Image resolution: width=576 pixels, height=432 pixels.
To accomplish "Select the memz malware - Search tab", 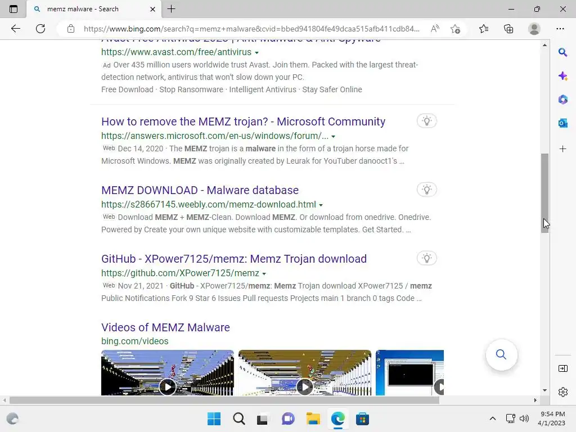I will pos(94,9).
